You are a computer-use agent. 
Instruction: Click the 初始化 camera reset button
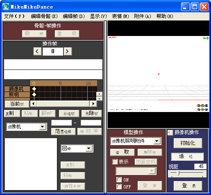(x=188, y=143)
